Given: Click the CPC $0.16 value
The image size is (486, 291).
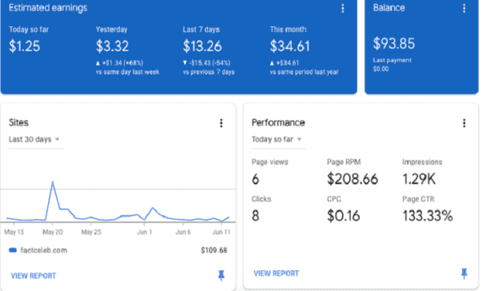Looking at the screenshot, I should [344, 216].
